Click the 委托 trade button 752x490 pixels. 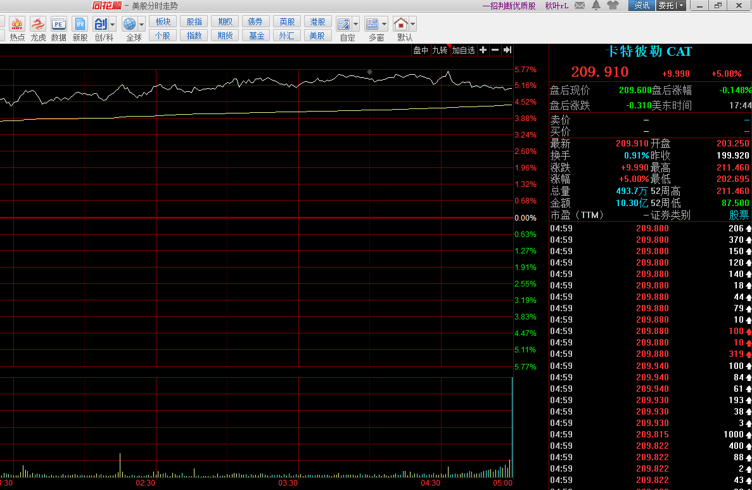click(x=666, y=5)
